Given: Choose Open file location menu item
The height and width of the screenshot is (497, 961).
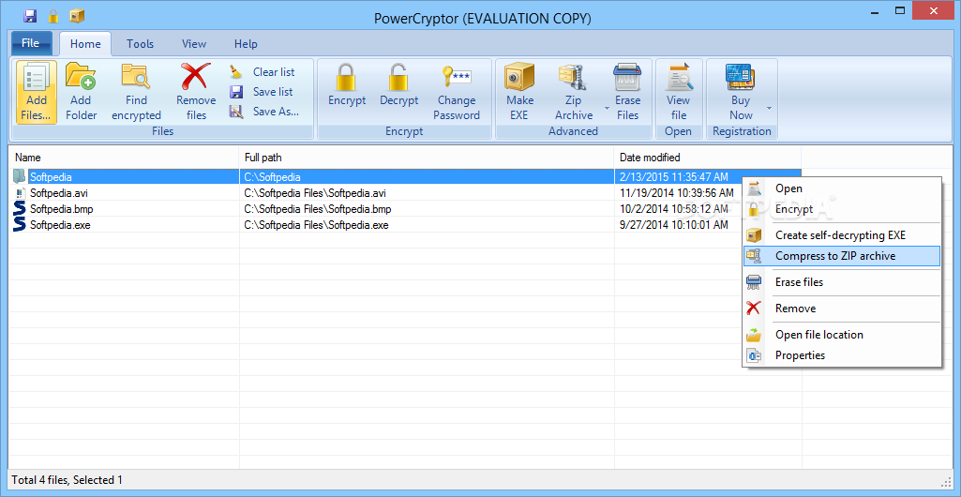Looking at the screenshot, I should click(842, 335).
